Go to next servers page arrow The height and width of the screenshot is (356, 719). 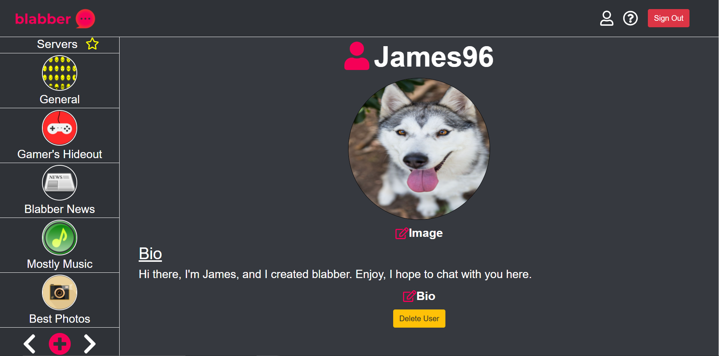(x=90, y=344)
